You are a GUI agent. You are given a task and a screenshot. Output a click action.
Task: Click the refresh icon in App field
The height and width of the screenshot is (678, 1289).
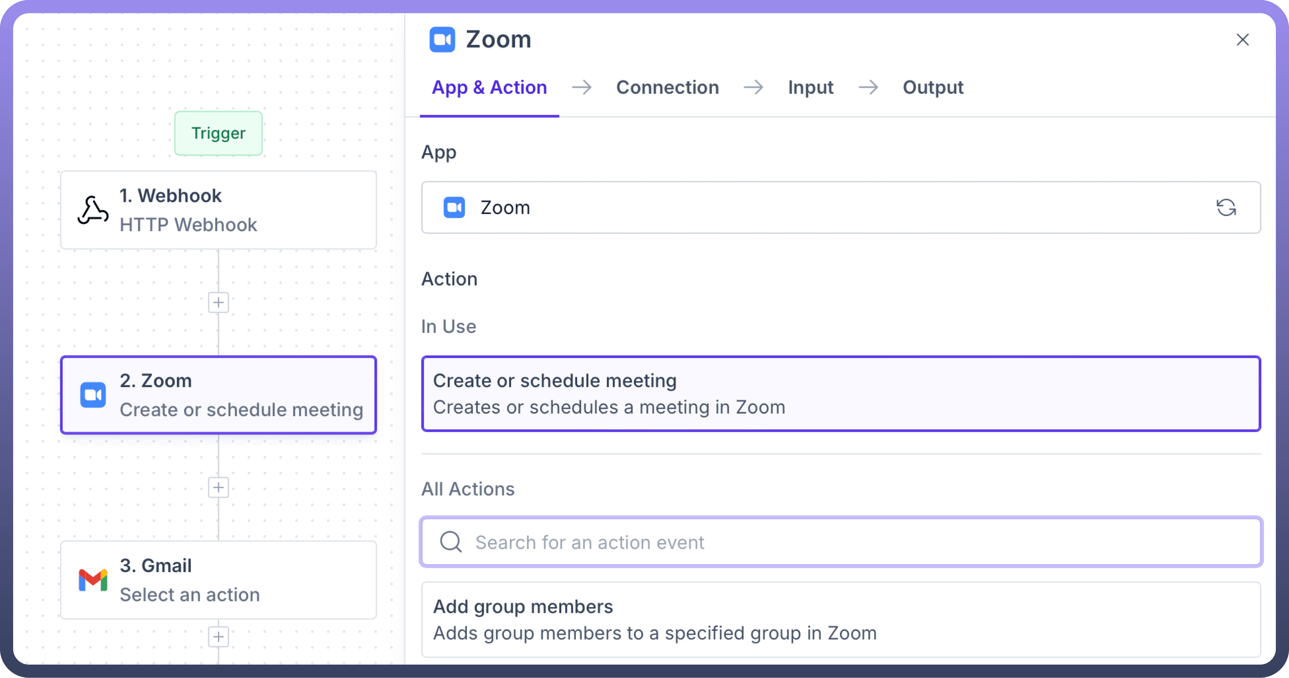point(1226,207)
